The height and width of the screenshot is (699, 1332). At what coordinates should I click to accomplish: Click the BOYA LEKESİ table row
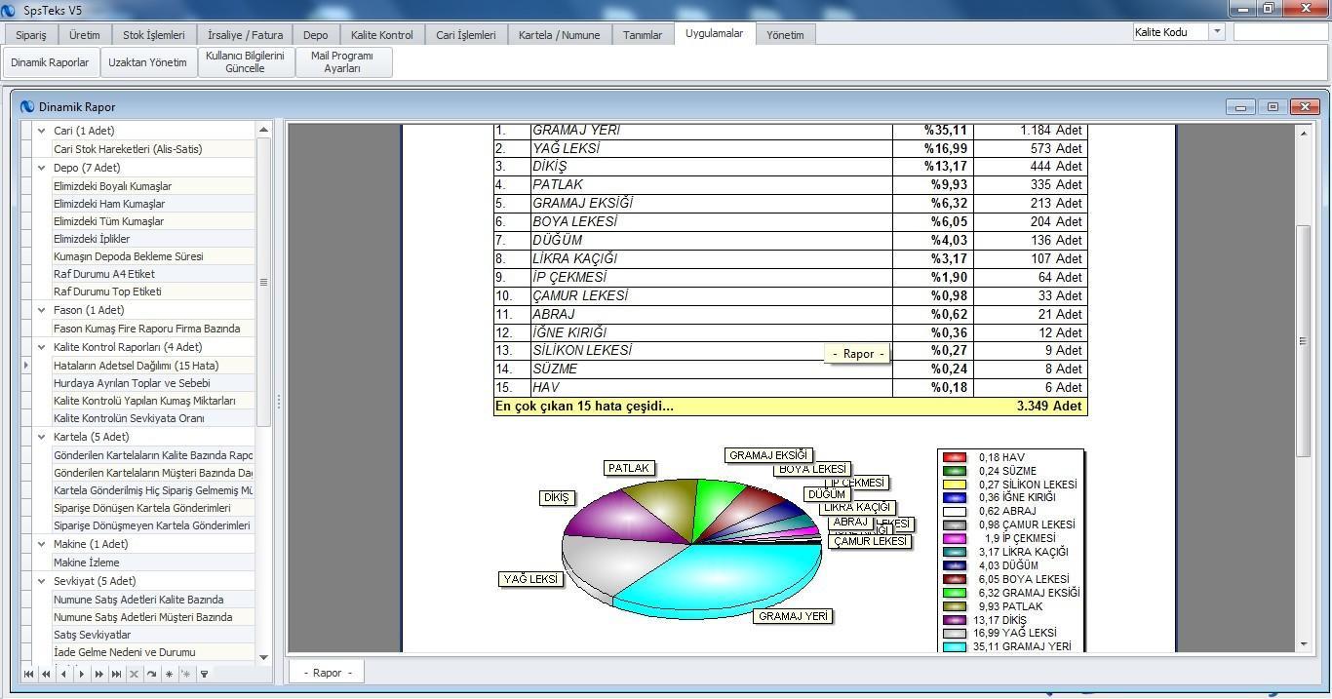791,221
